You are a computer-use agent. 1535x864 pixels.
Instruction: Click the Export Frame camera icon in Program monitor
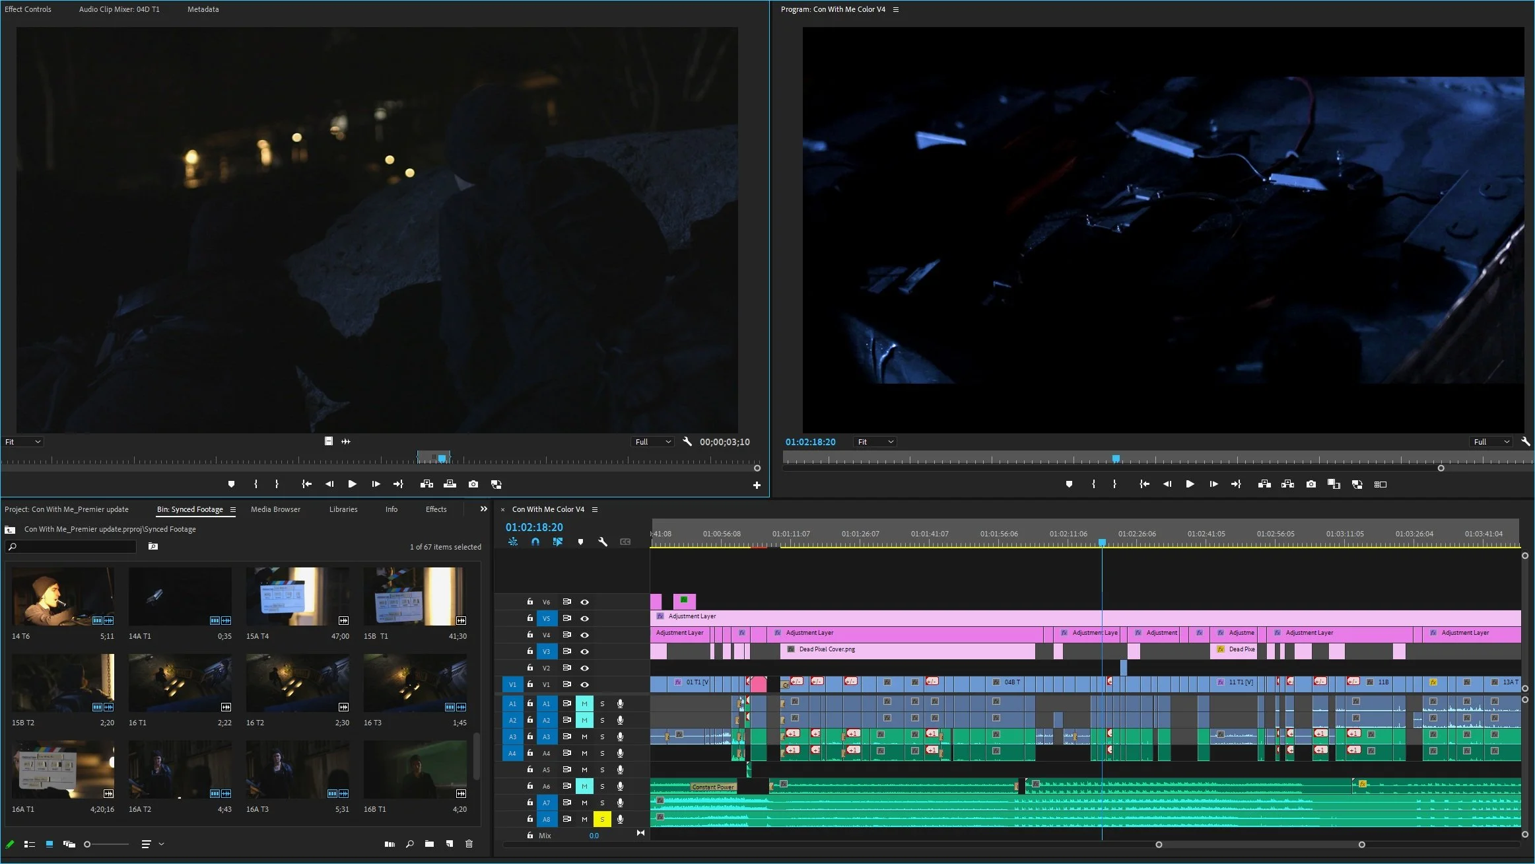point(1311,484)
